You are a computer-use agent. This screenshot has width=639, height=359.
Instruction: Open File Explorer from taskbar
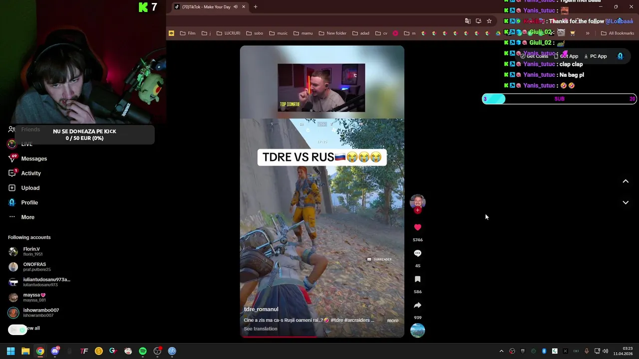pos(25,351)
